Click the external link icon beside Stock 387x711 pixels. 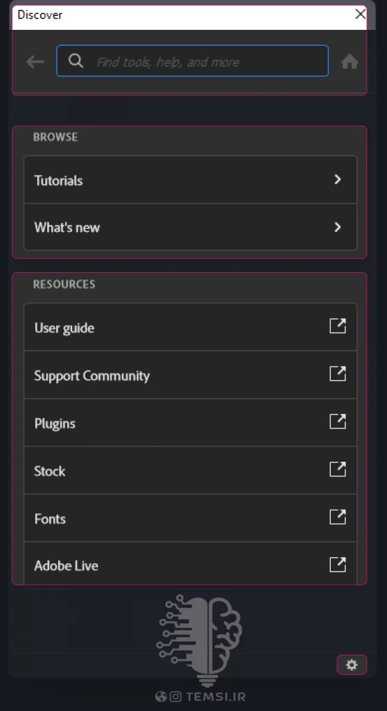338,469
